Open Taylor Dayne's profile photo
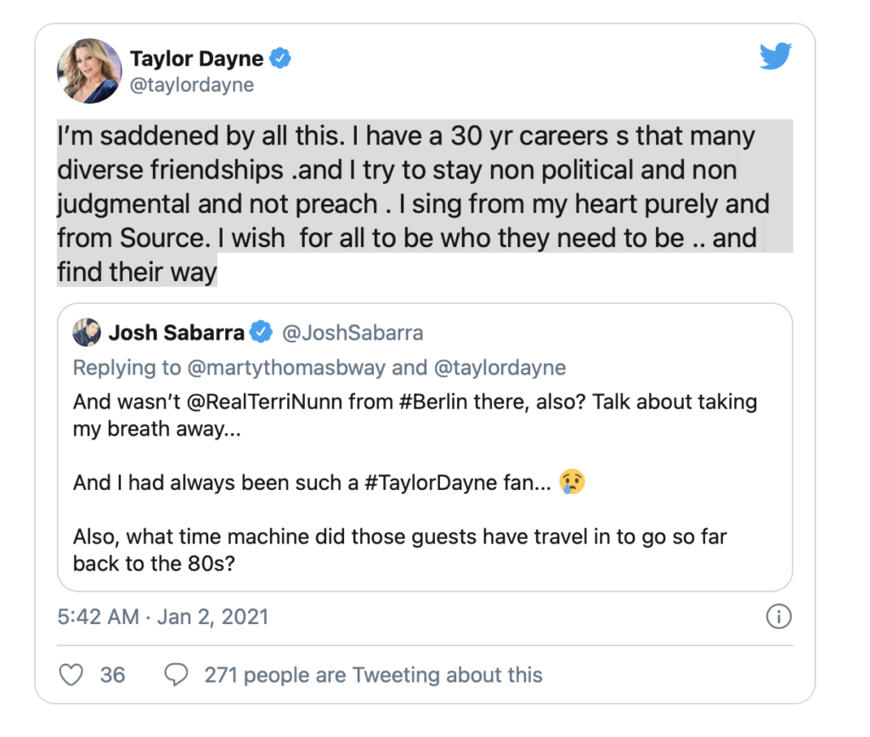This screenshot has height=737, width=870. tap(89, 71)
